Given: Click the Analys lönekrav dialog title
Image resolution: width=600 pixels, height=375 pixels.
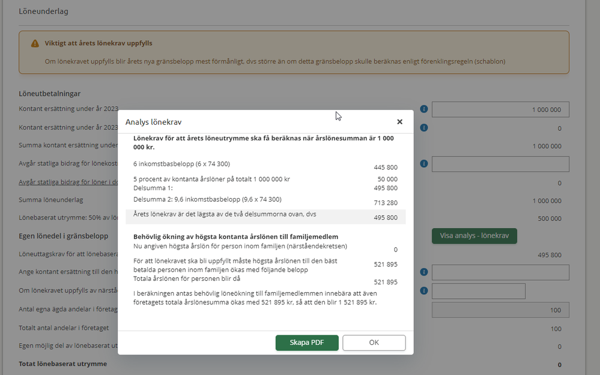Looking at the screenshot, I should tap(153, 122).
